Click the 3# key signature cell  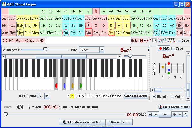[119, 11]
